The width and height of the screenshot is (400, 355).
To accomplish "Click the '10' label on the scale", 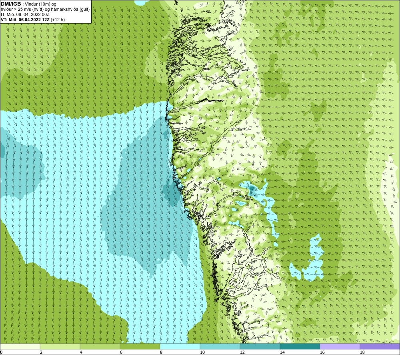I will pos(202,353).
